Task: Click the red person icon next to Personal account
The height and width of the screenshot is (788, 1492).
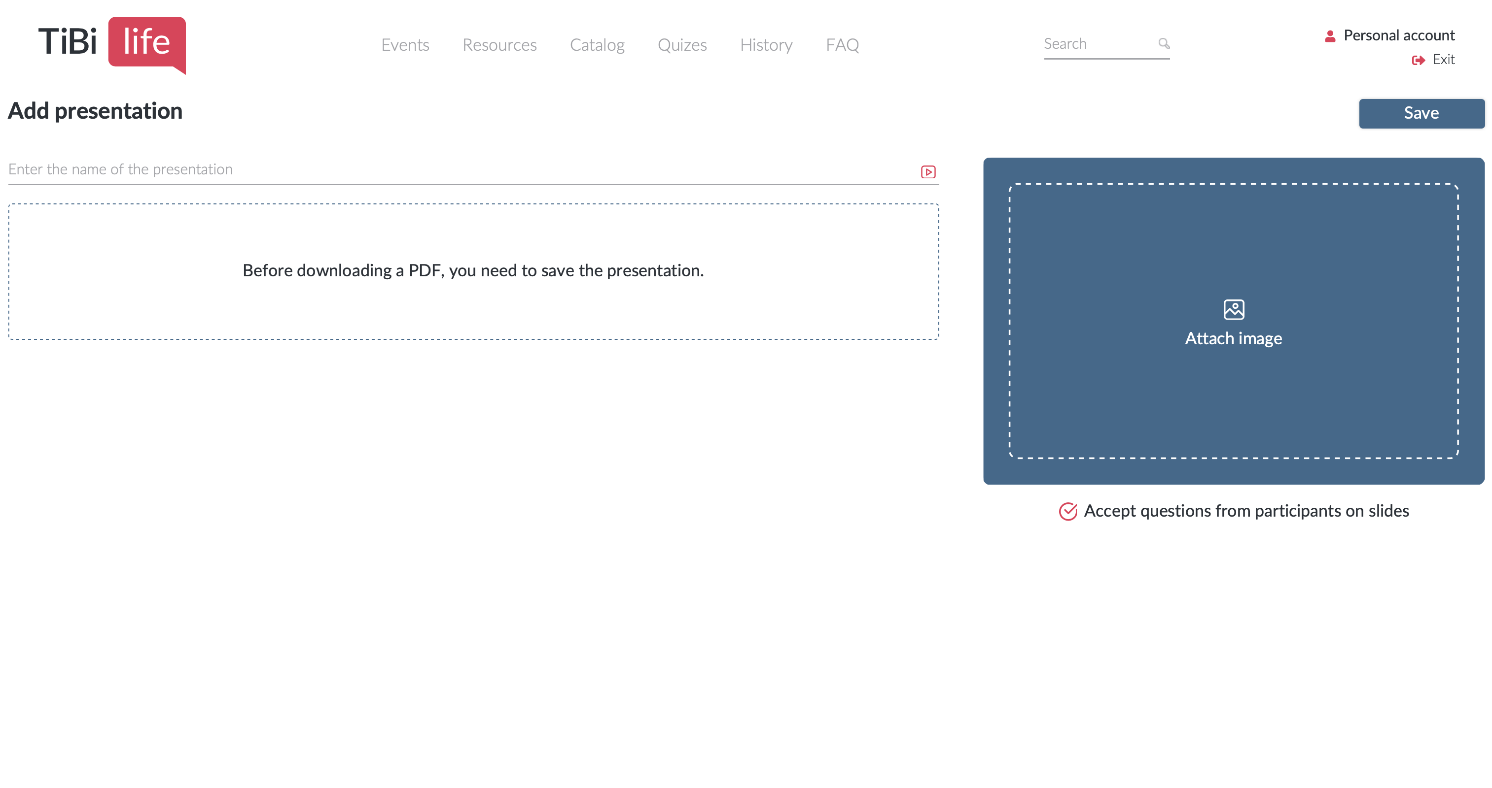Action: 1330,35
